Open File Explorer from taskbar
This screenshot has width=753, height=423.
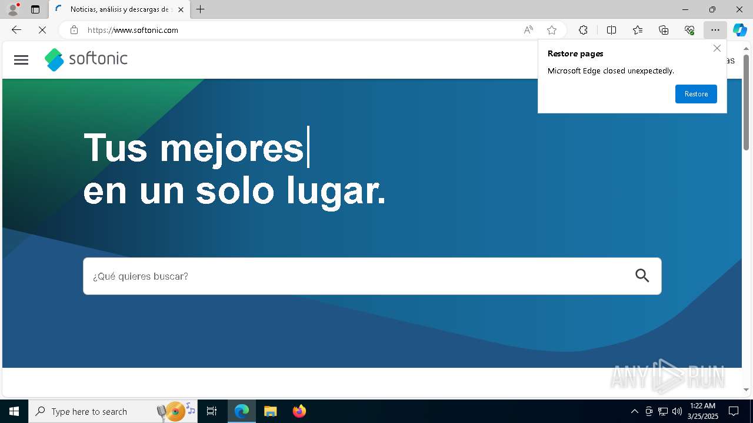270,411
